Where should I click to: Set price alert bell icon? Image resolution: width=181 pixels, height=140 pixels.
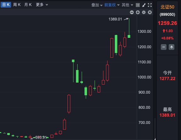click(172, 47)
